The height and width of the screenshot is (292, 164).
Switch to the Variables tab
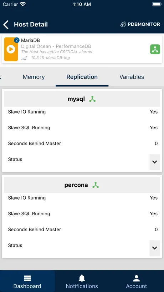[x=132, y=77]
